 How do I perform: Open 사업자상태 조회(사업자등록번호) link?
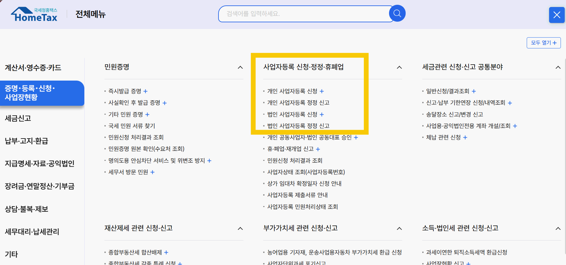pyautogui.click(x=306, y=172)
